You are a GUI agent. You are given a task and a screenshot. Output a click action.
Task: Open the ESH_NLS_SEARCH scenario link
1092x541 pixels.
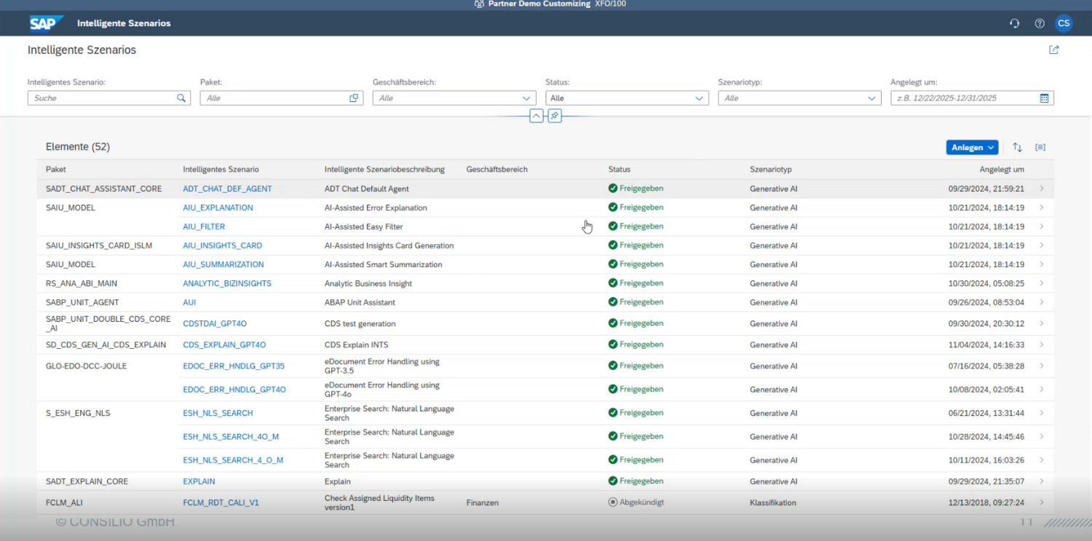[x=218, y=413]
